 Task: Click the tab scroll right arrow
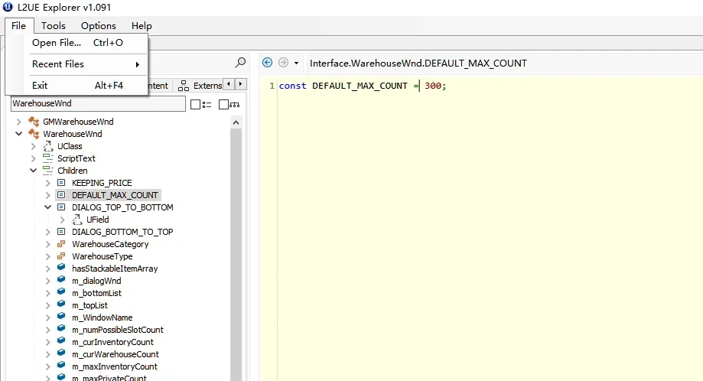pyautogui.click(x=241, y=84)
